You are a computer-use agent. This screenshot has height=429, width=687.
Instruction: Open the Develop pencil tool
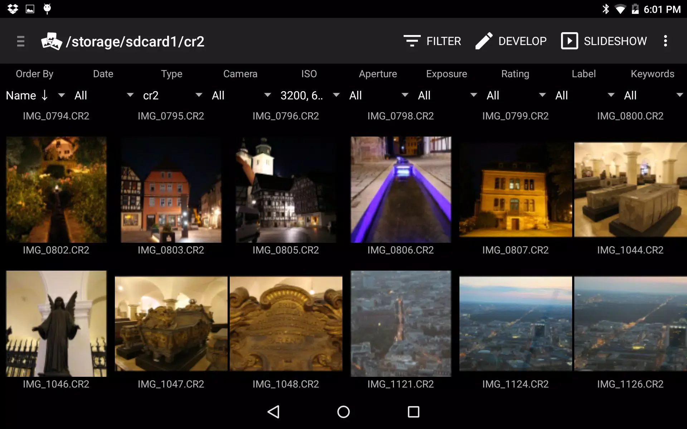[x=484, y=41]
